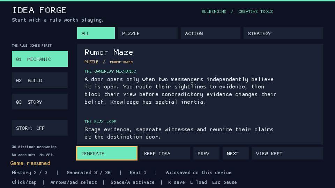The width and height of the screenshot is (335, 188).
Task: Click the 'rumor-maze' slug text
Action: coord(121,62)
